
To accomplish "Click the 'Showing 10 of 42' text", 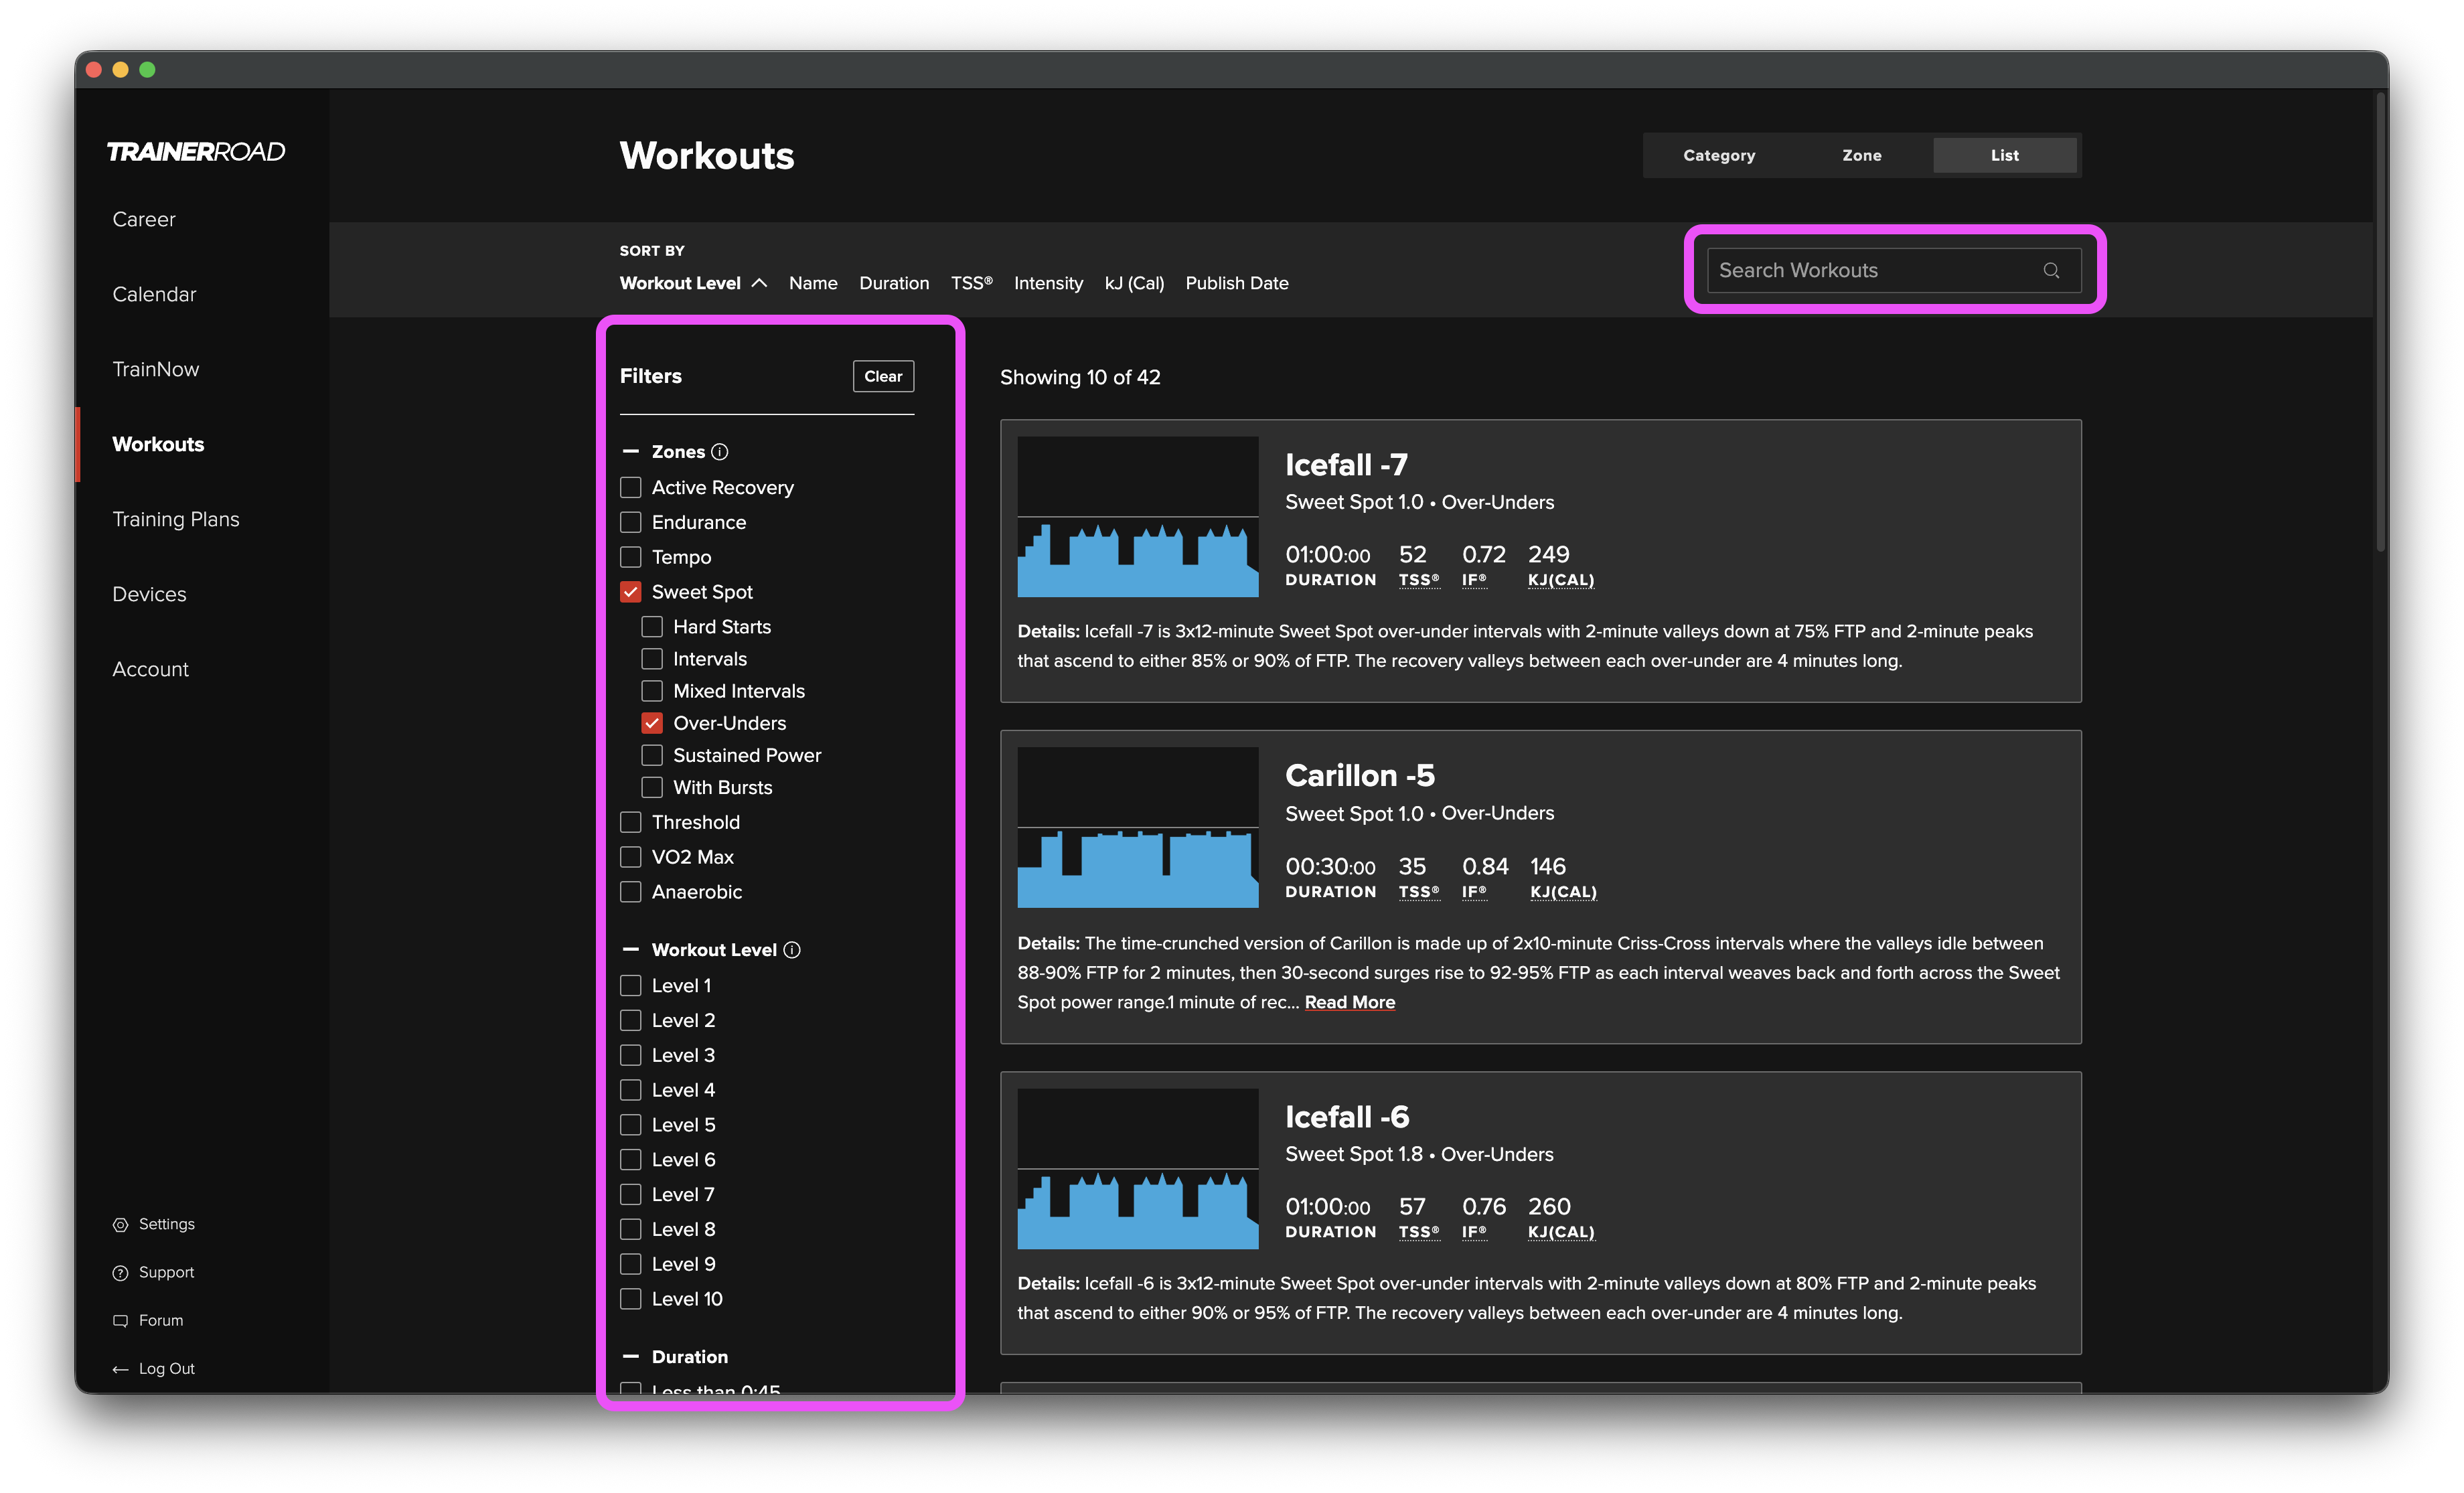I will pyautogui.click(x=1080, y=377).
